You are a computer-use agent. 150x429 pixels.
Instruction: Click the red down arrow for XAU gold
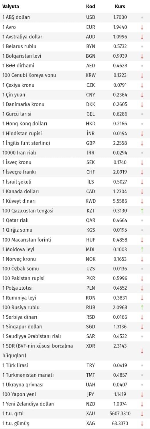(142, 414)
